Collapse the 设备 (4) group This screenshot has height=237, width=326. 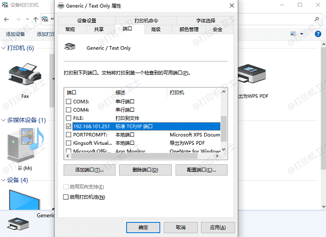[3, 180]
